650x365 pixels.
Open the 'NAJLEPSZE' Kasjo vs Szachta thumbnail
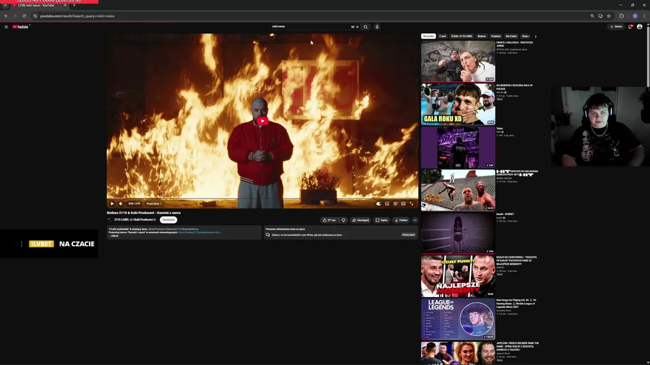click(x=458, y=276)
